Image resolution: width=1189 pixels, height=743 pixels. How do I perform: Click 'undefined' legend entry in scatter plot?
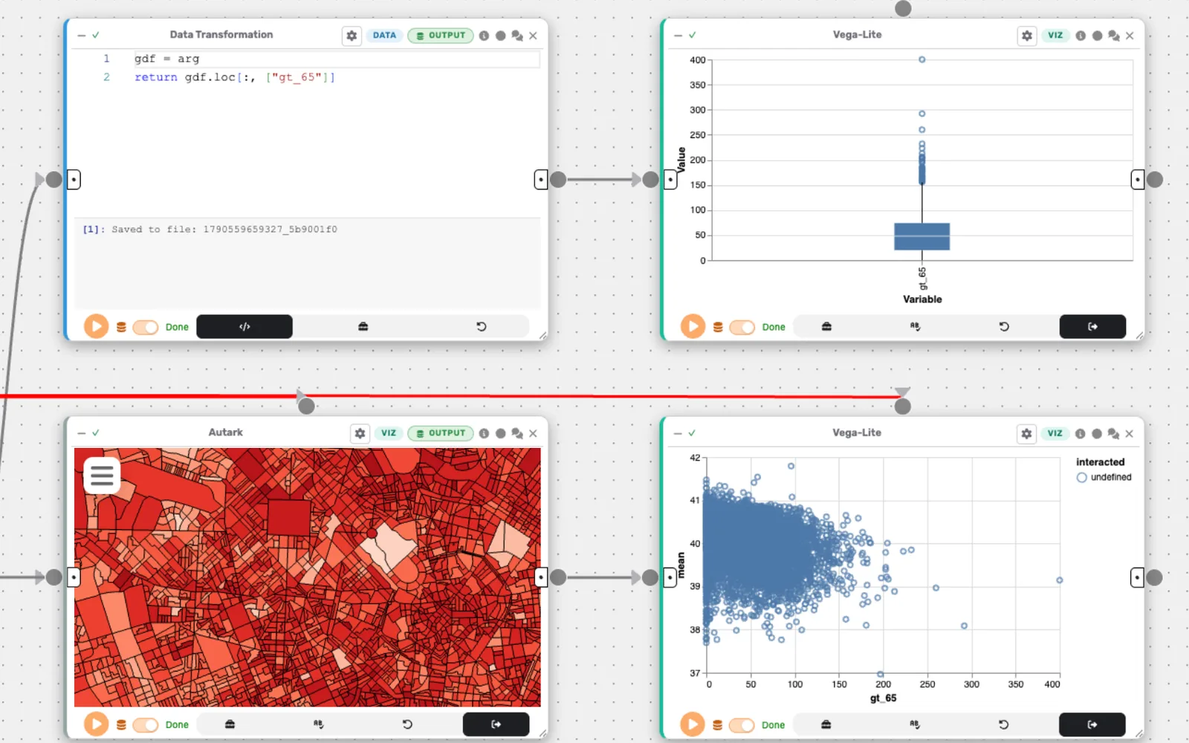(x=1104, y=478)
